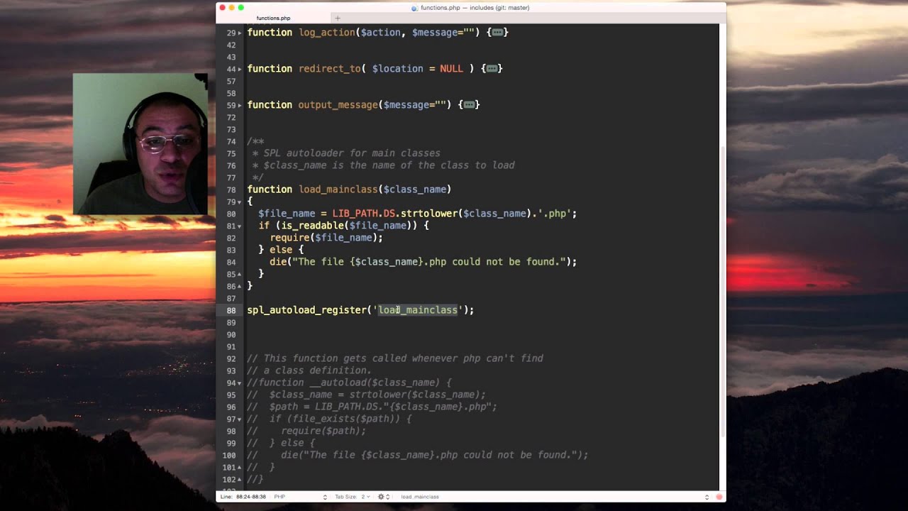908x511 pixels.
Task: Click 'spl_autoload_register' on line 88
Action: pyautogui.click(x=307, y=310)
